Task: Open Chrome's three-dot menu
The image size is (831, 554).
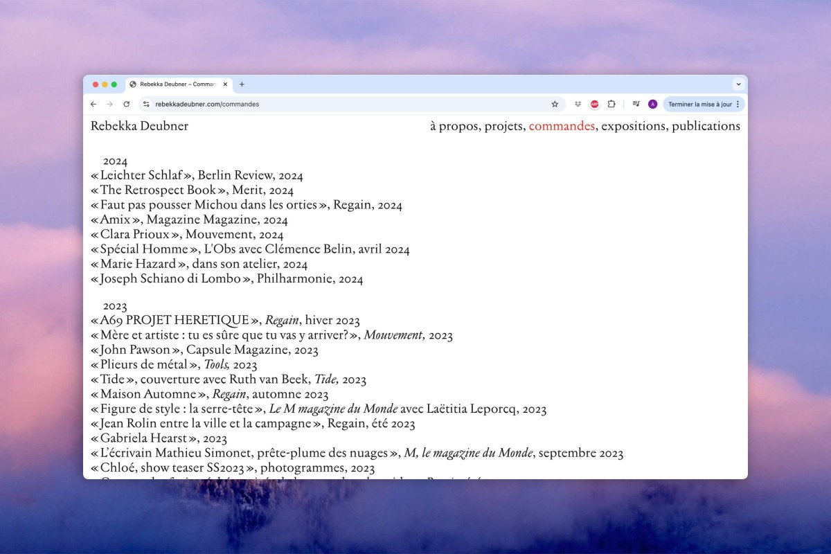Action: (x=738, y=104)
